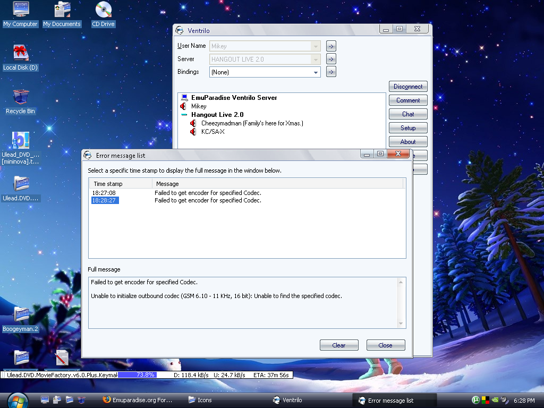Viewport: 544px width, 408px height.
Task: Select the Ulead_DVD [mininova] torrent file icon
Action: pos(21,148)
